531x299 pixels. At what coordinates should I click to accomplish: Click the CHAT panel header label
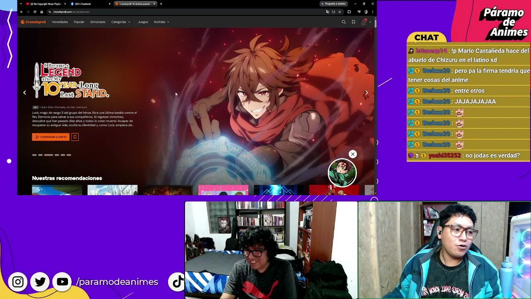click(x=426, y=38)
